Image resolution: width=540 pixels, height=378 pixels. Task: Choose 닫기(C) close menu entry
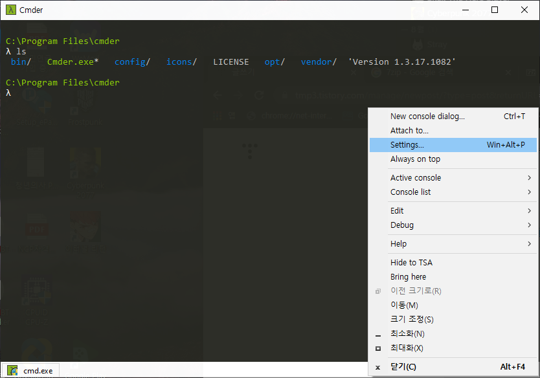[x=453, y=367]
